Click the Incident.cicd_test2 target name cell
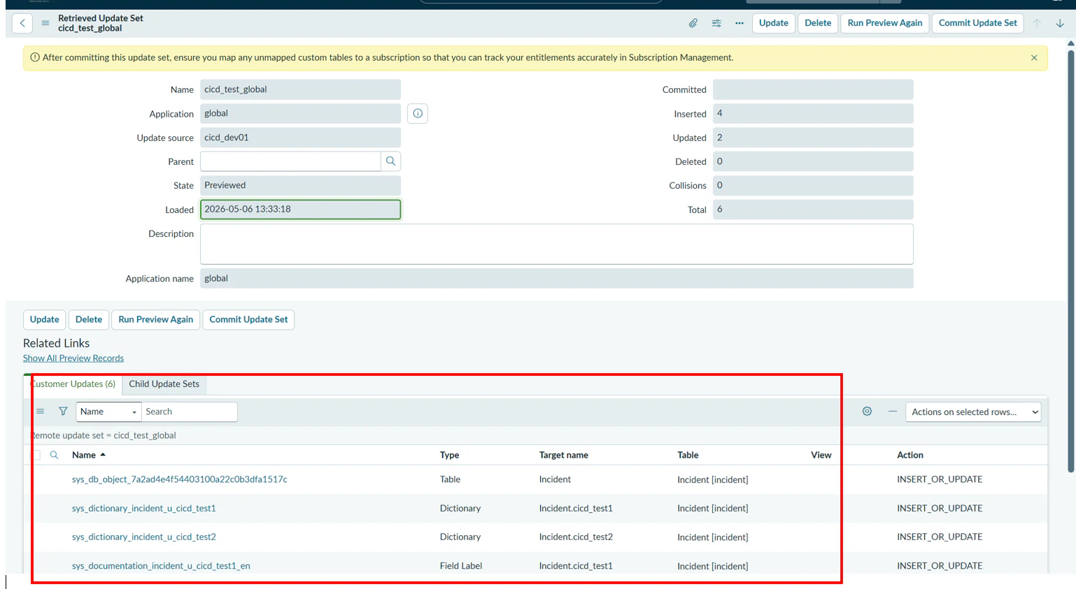Viewport: 1076px width, 589px height. 576,537
